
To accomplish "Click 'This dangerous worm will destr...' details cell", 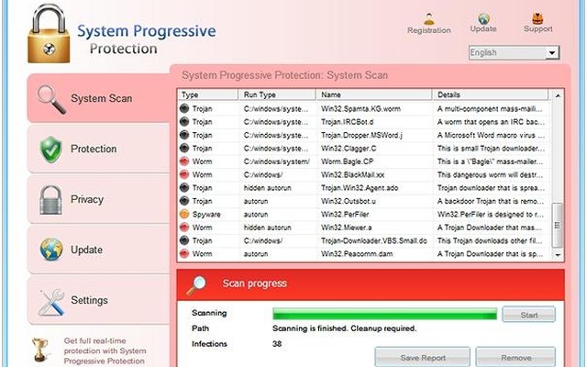I will [491, 174].
